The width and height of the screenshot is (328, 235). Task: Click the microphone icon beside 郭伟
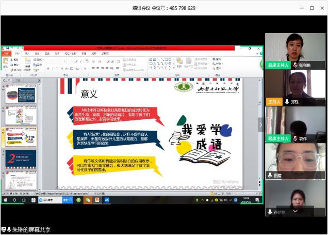coord(294,138)
